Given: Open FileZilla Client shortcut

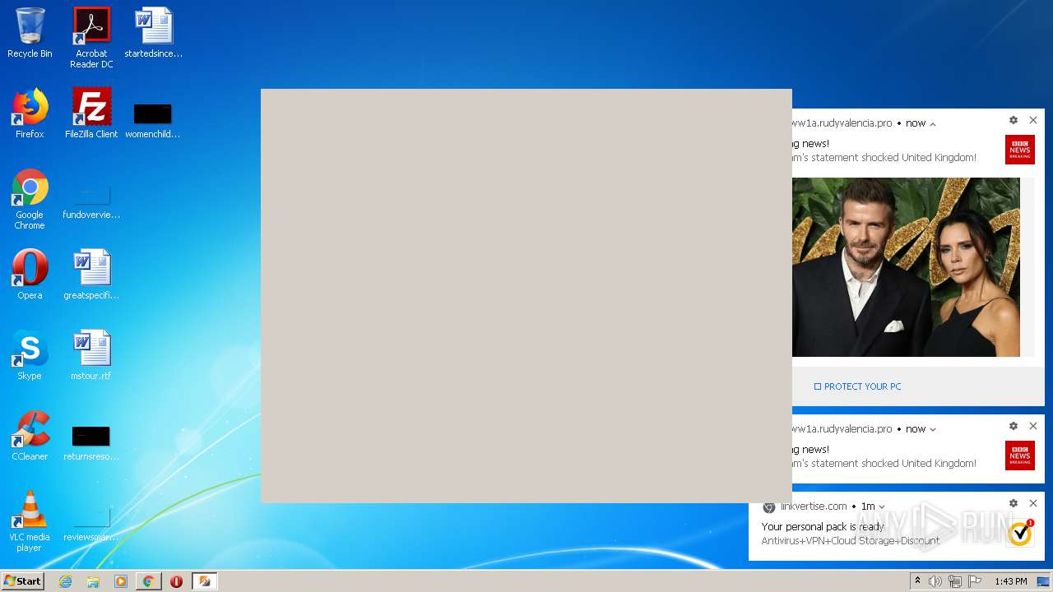Looking at the screenshot, I should [x=91, y=113].
